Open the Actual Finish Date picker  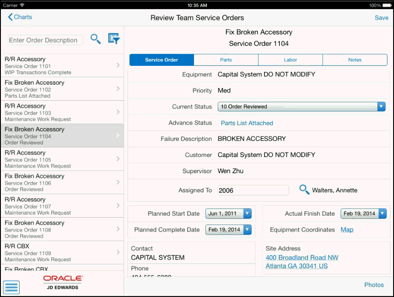pyautogui.click(x=382, y=214)
